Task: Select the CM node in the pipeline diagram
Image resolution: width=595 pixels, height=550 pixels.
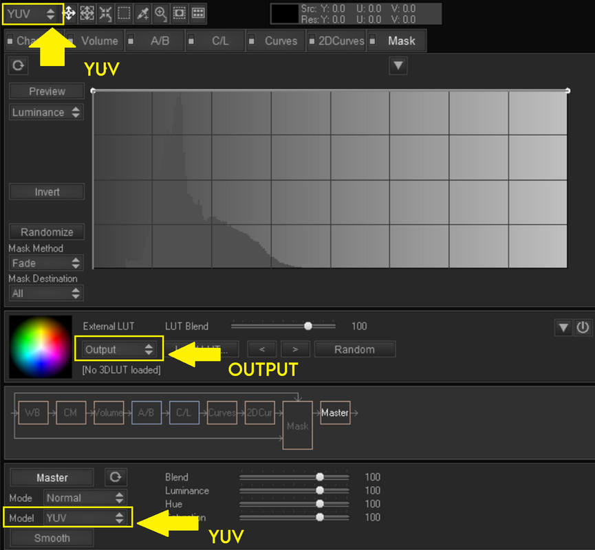Action: 71,412
